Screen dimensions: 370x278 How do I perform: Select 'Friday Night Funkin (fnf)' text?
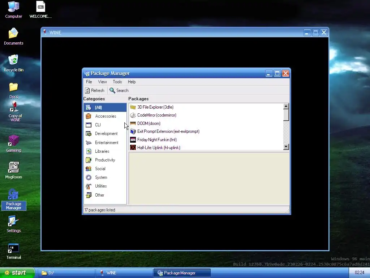157,140
